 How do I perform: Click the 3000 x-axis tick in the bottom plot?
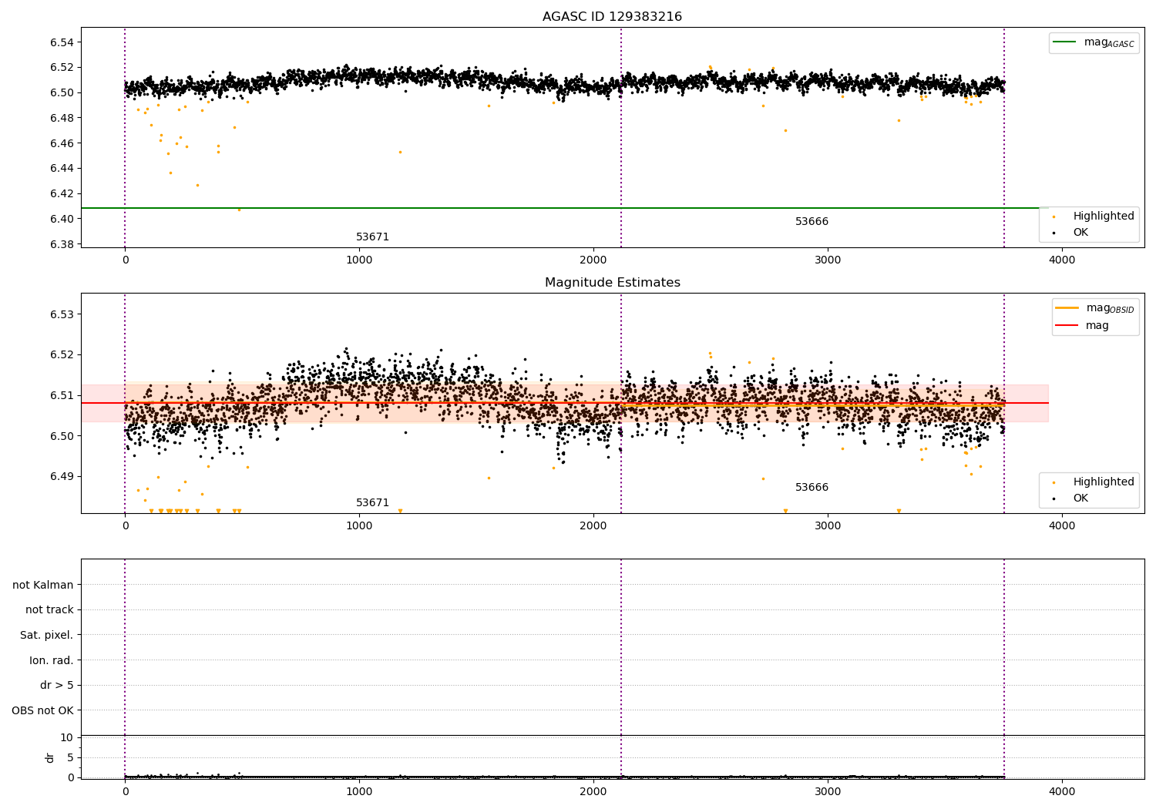click(x=828, y=791)
